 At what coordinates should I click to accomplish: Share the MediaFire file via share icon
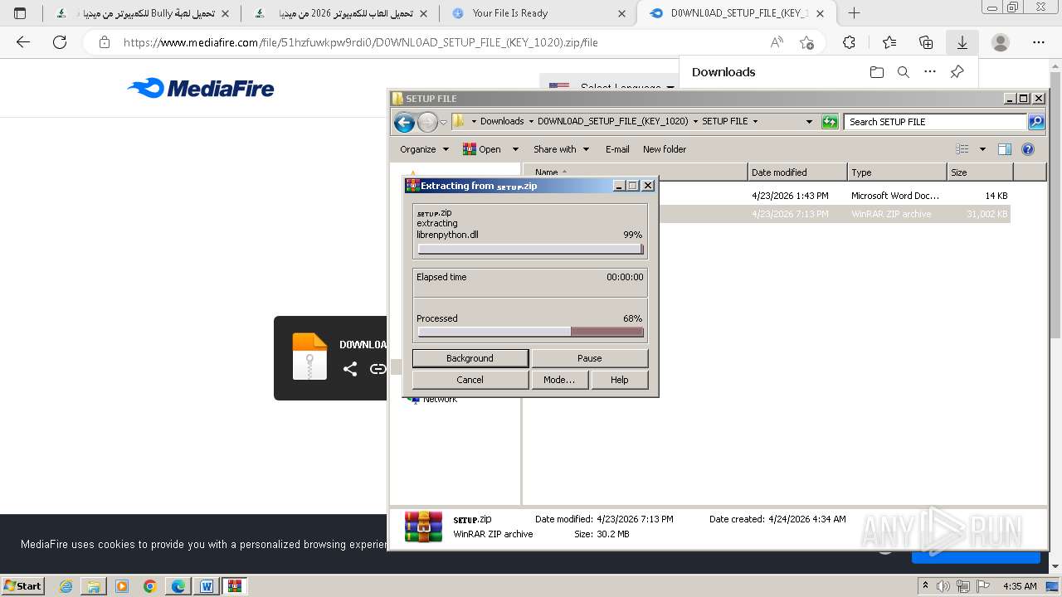tap(350, 369)
